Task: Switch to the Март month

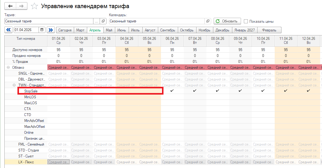Action: click(80, 30)
